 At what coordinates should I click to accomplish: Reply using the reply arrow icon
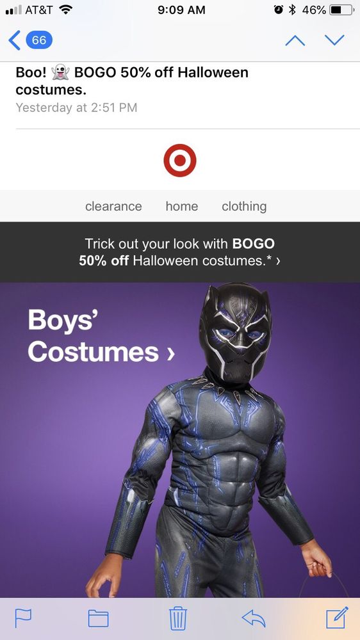tap(254, 618)
